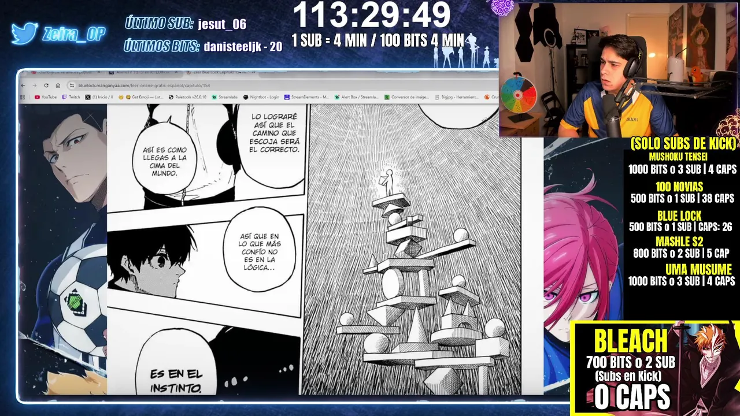
Task: Click the BLEACH banner title
Action: (630, 342)
